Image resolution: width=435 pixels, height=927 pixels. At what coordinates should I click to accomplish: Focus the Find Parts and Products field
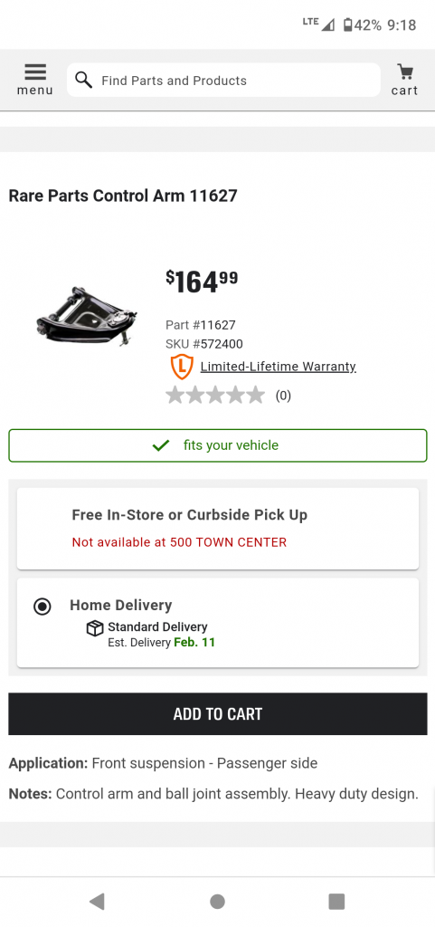[x=223, y=80]
